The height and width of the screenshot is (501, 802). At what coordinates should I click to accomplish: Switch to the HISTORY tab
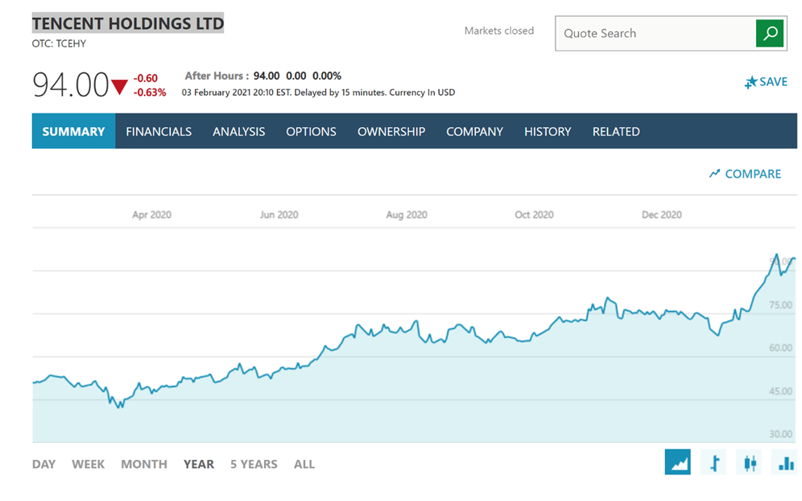tap(548, 131)
